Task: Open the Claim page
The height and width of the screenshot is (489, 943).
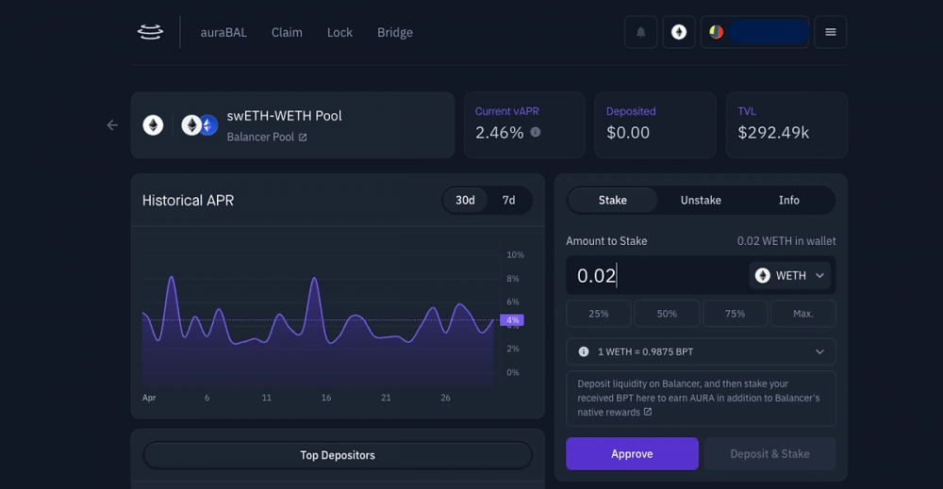Action: pos(287,32)
